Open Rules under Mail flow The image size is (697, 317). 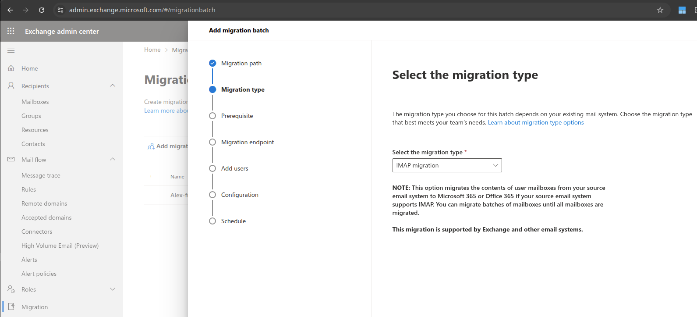[x=28, y=189]
